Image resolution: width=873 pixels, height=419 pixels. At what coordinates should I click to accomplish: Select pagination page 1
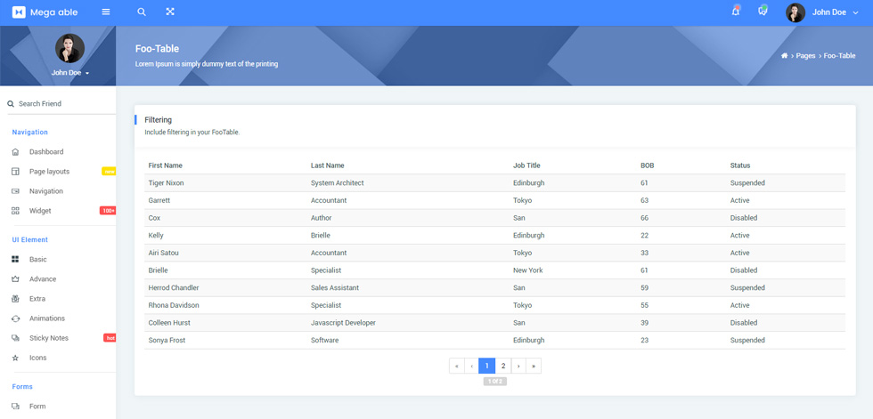tap(486, 366)
